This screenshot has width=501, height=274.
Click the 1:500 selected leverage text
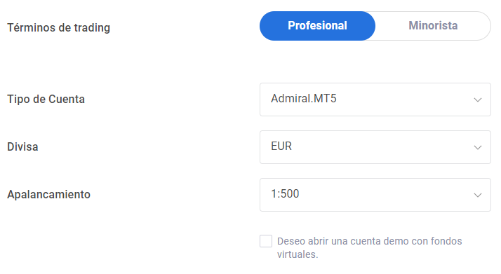285,193
